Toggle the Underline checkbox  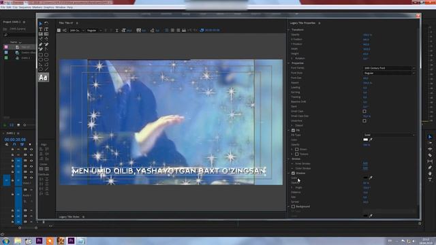pos(364,121)
